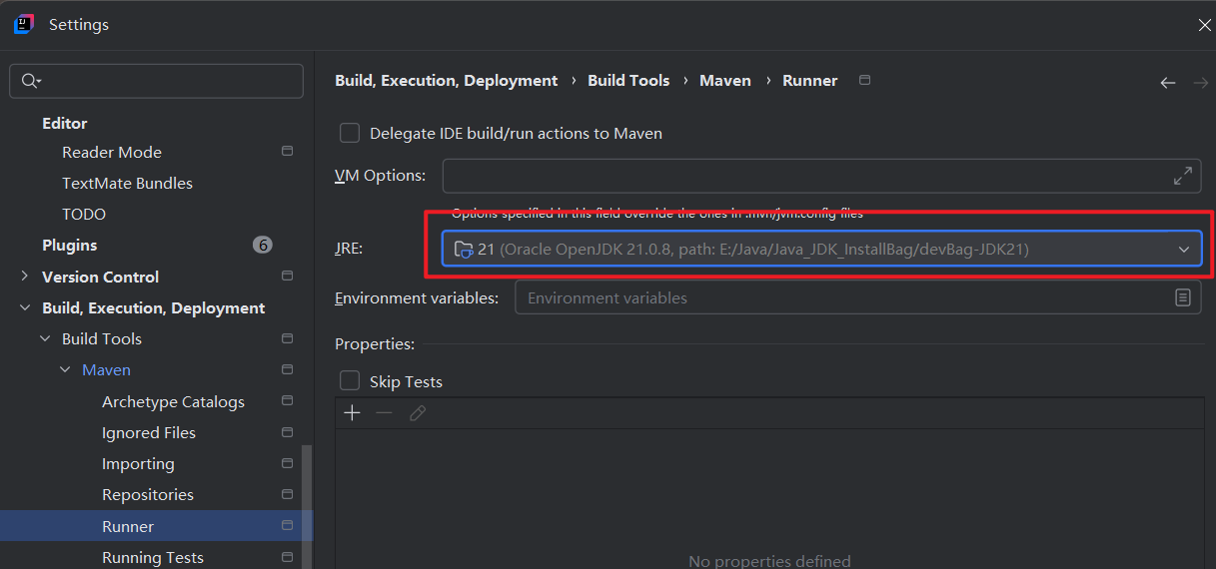Image resolution: width=1216 pixels, height=569 pixels.
Task: Click JDK folder icon in JRE field
Action: coord(464,250)
